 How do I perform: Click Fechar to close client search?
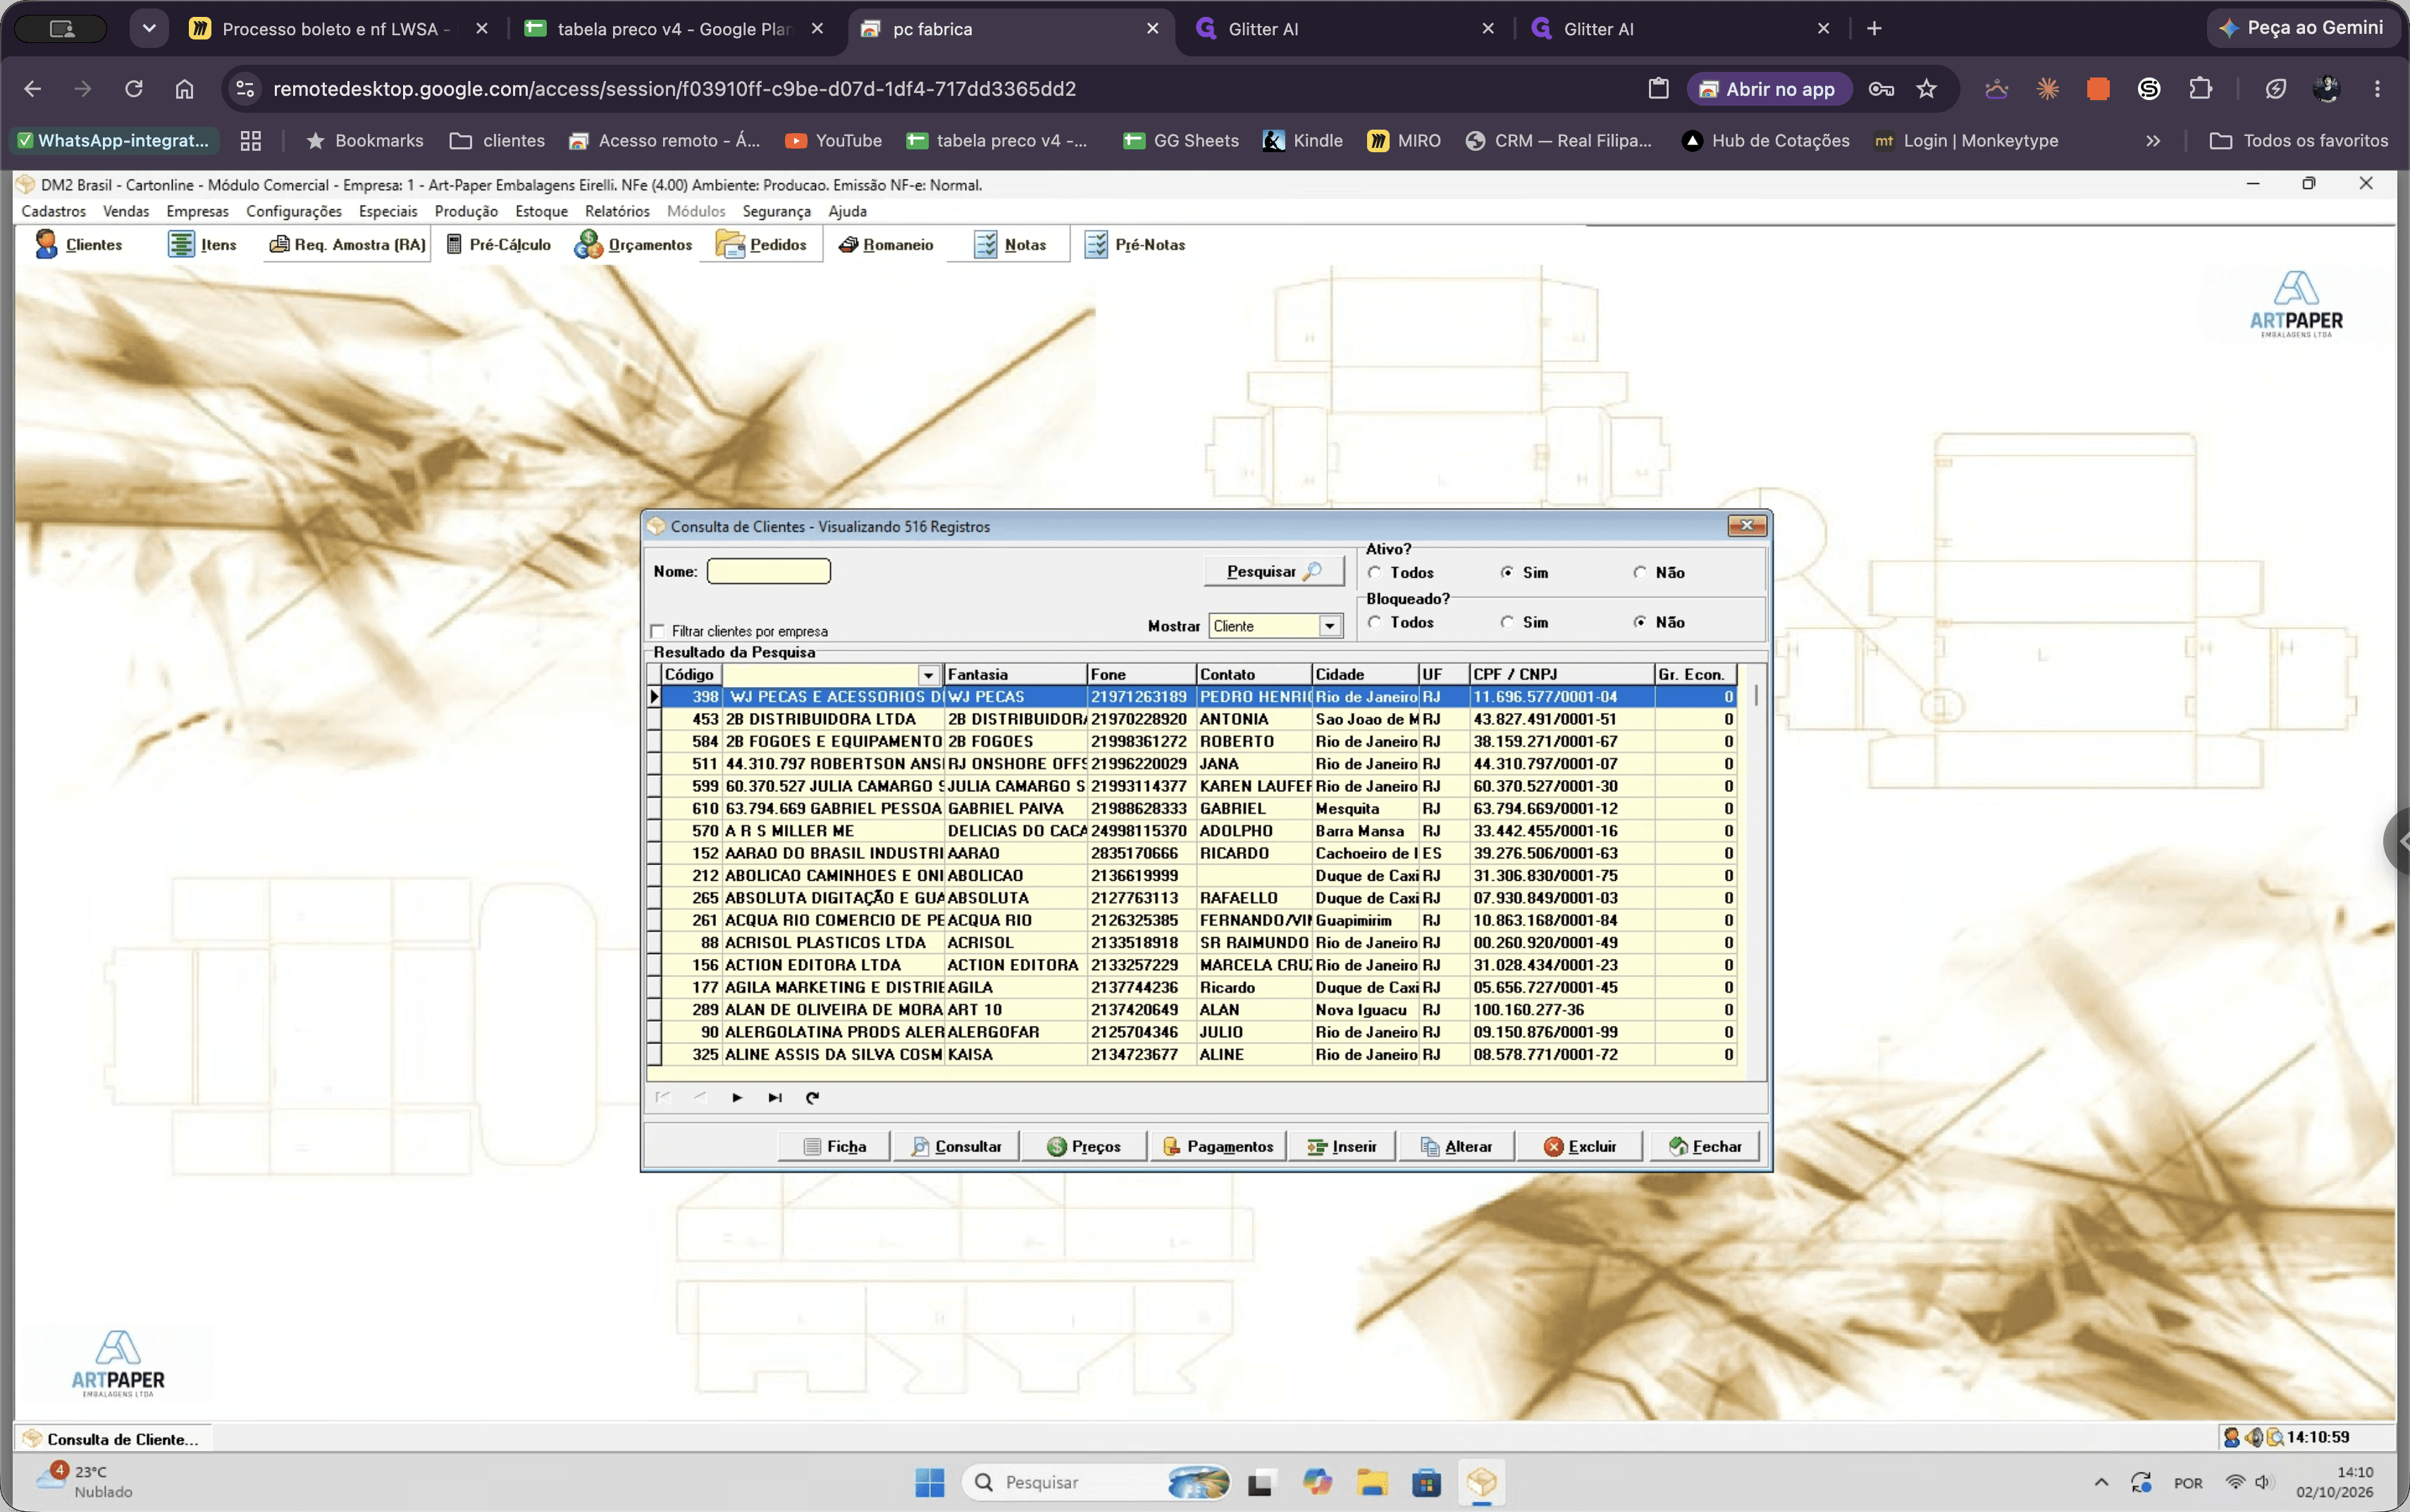(1704, 1146)
